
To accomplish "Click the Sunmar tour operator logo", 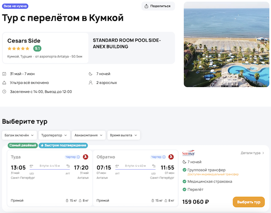I will pyautogui.click(x=188, y=153).
